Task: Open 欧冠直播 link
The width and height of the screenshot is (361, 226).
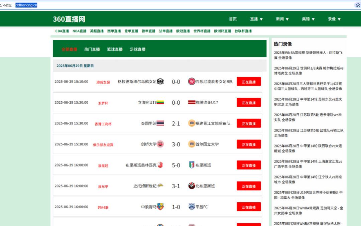Action: [183, 31]
